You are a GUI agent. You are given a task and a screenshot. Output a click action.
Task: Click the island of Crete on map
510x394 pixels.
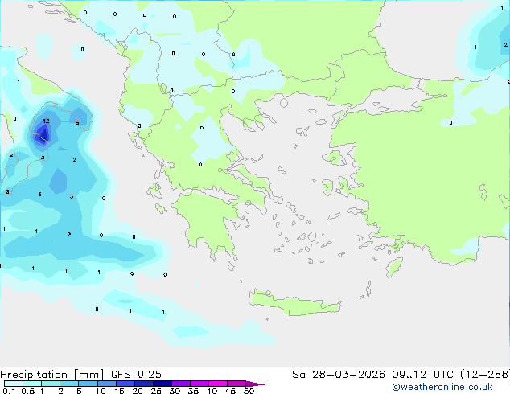[x=294, y=304]
